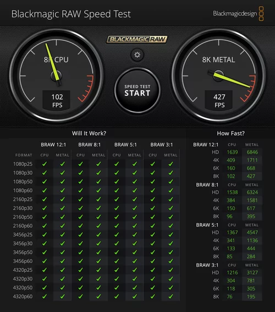The image size is (275, 312).
Task: Click the 8K METAL gauge dial
Action: click(x=218, y=76)
